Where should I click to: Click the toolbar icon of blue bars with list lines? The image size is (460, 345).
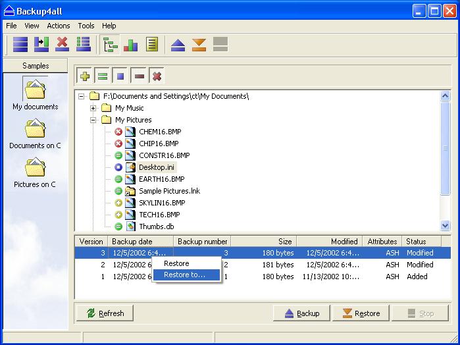84,45
